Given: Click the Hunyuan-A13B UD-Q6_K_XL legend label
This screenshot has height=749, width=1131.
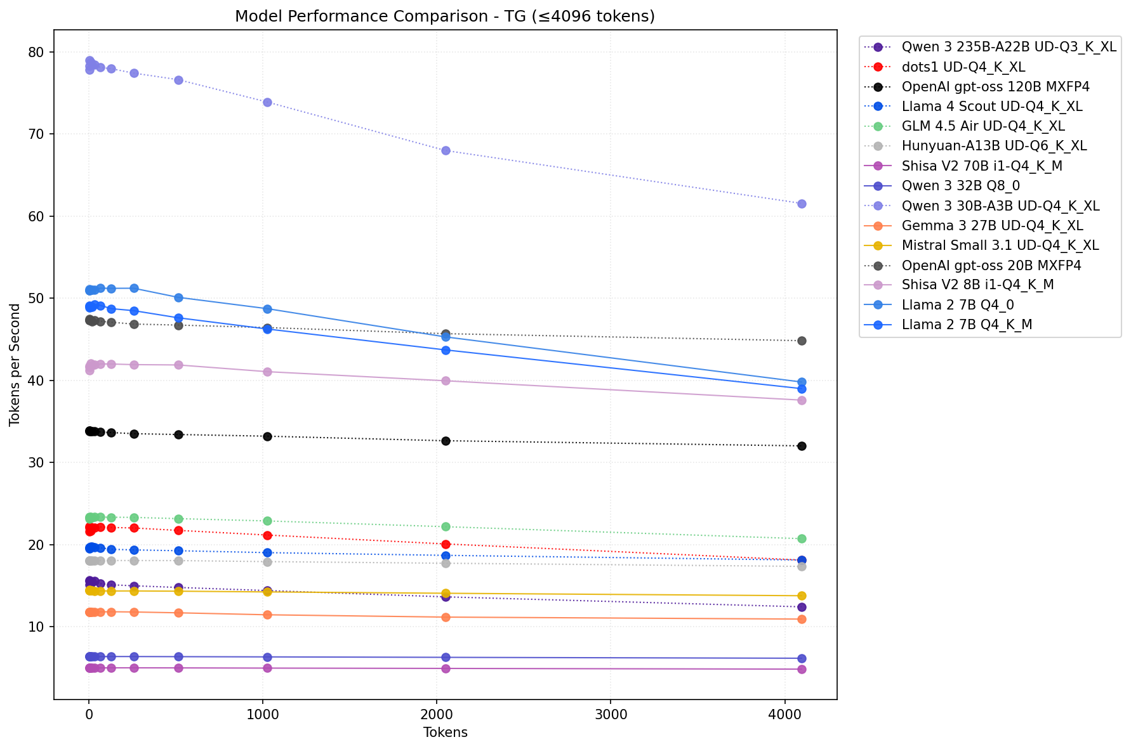Looking at the screenshot, I should [994, 147].
